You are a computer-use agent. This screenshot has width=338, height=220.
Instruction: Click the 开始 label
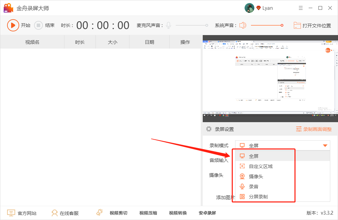(x=26, y=25)
